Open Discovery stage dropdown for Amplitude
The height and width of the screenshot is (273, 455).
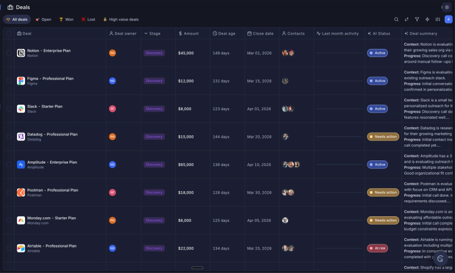click(154, 164)
